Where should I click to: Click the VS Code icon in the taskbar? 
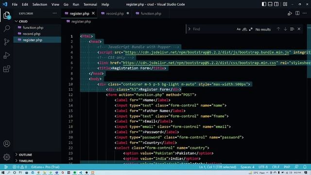(x=81, y=173)
